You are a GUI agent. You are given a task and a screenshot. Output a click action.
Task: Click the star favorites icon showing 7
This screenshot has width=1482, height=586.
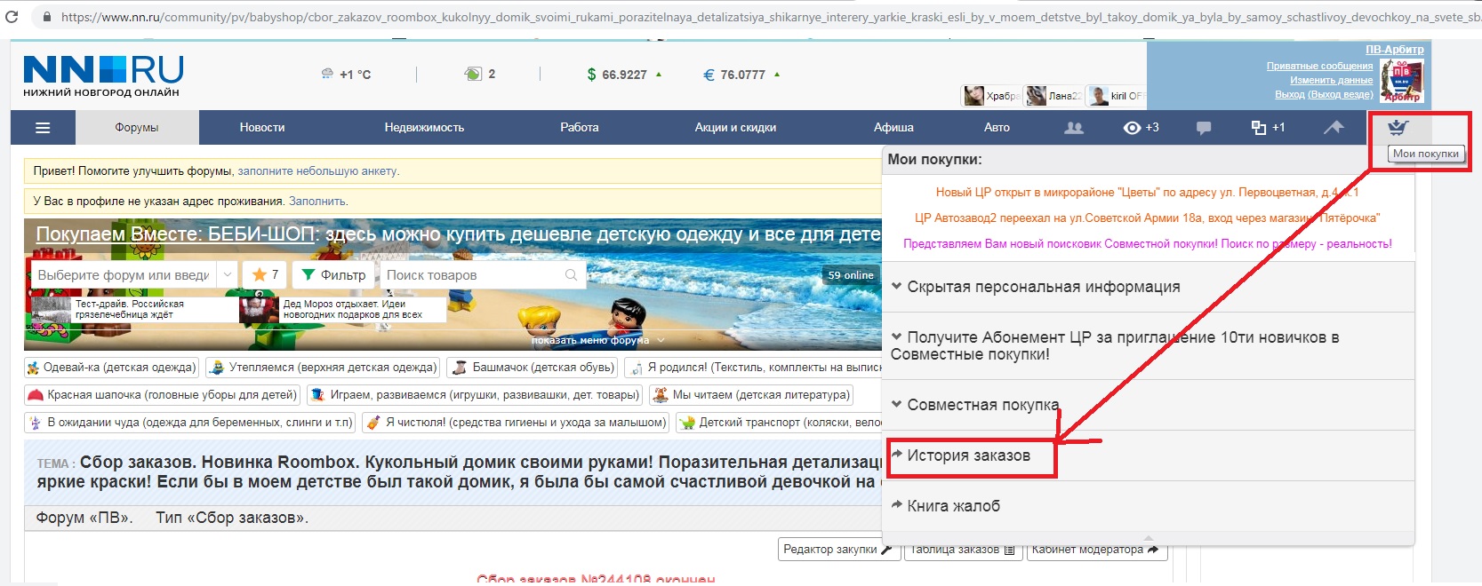coord(265,275)
